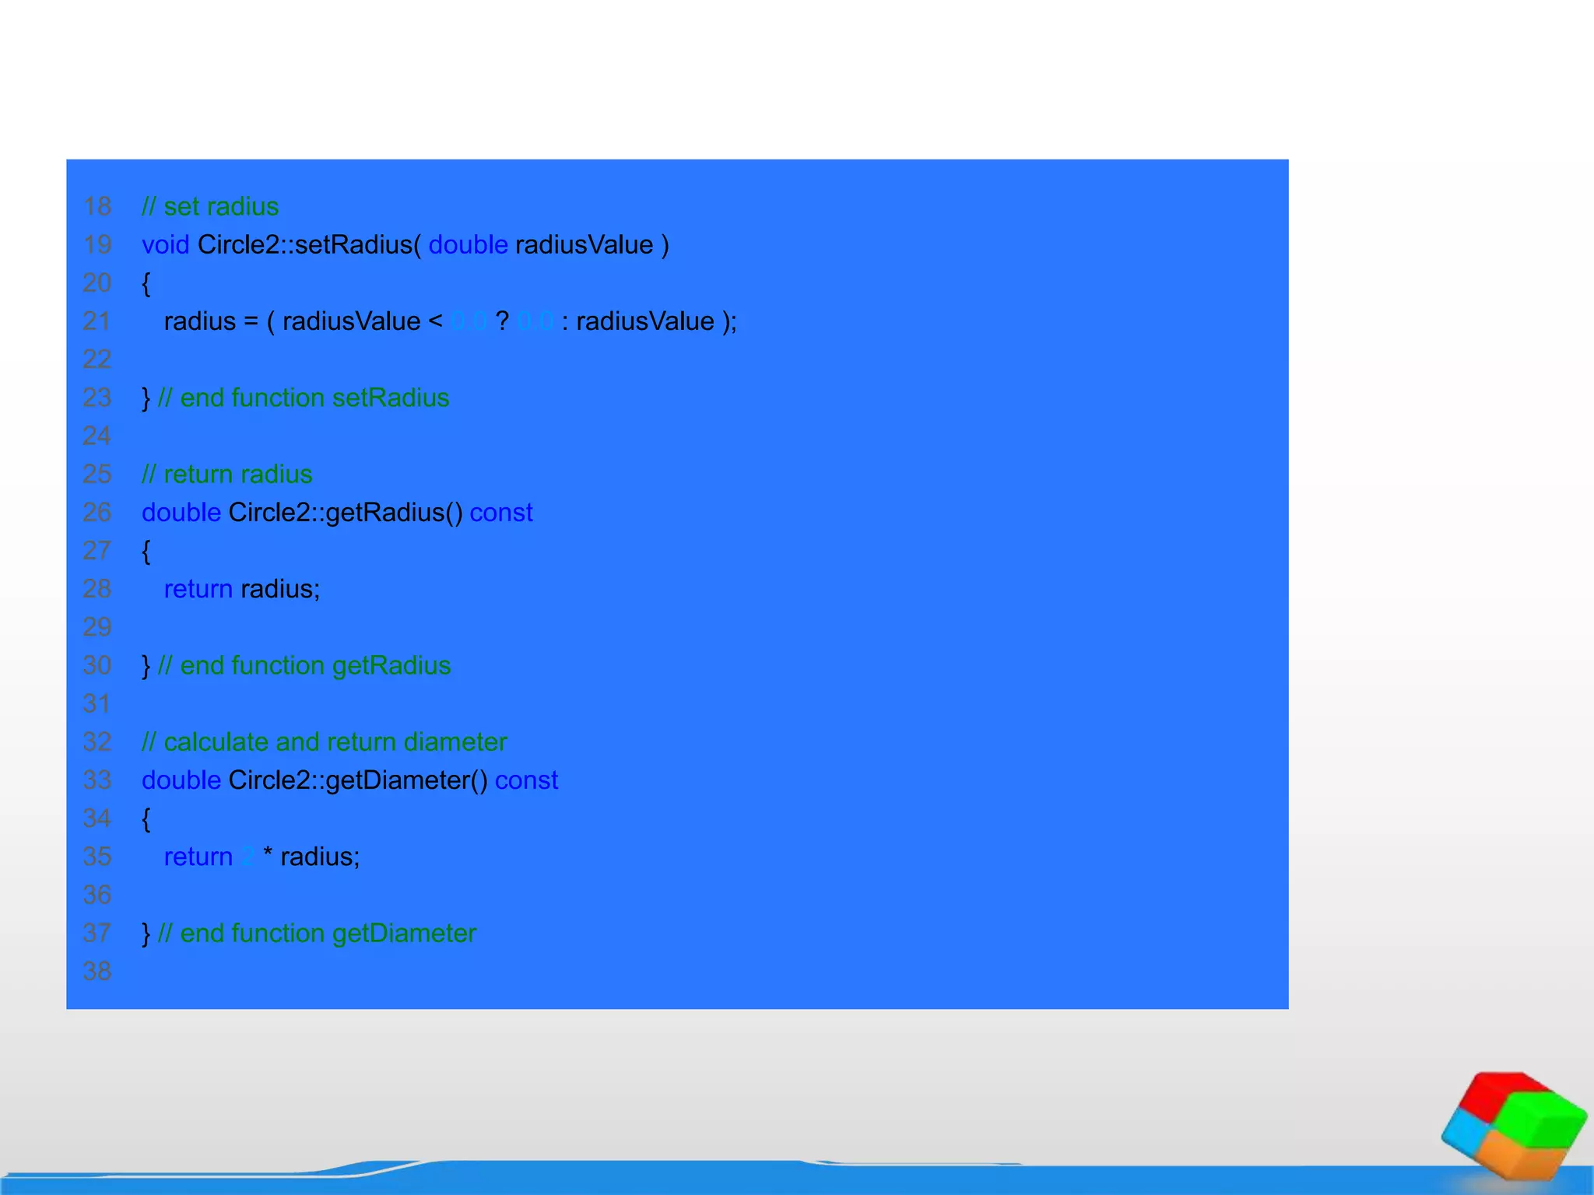This screenshot has height=1195, width=1594.
Task: Click the '// set radius' comment
Action: point(210,207)
